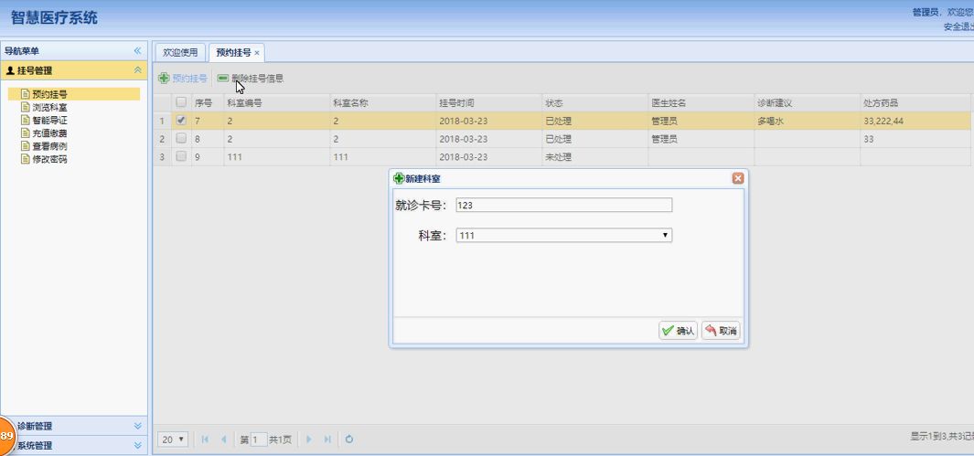
Task: Uncheck the checkbox for row 序号 7
Action: tap(181, 121)
